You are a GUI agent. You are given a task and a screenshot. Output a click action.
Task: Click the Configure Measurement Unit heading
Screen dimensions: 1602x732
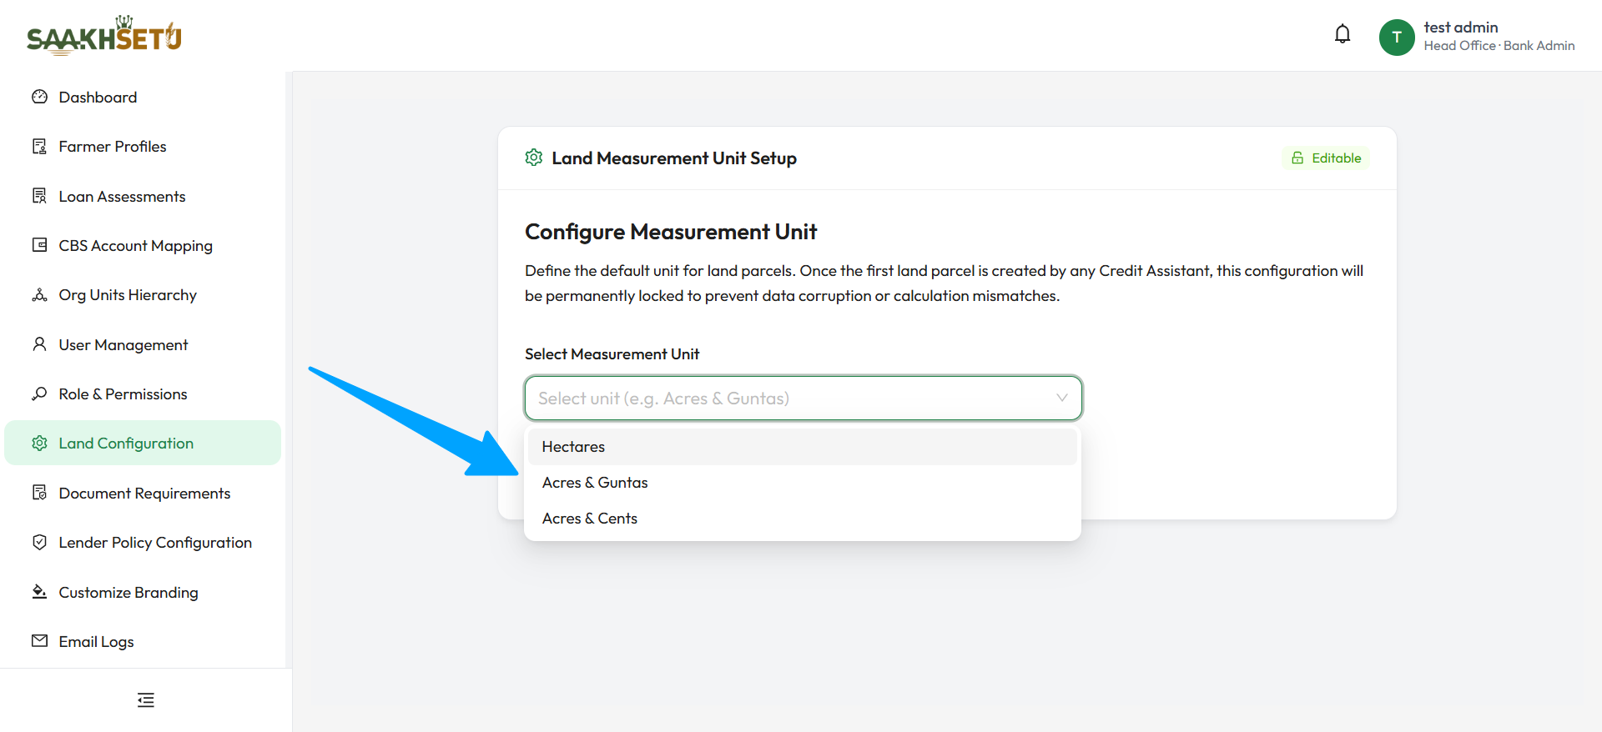(671, 232)
